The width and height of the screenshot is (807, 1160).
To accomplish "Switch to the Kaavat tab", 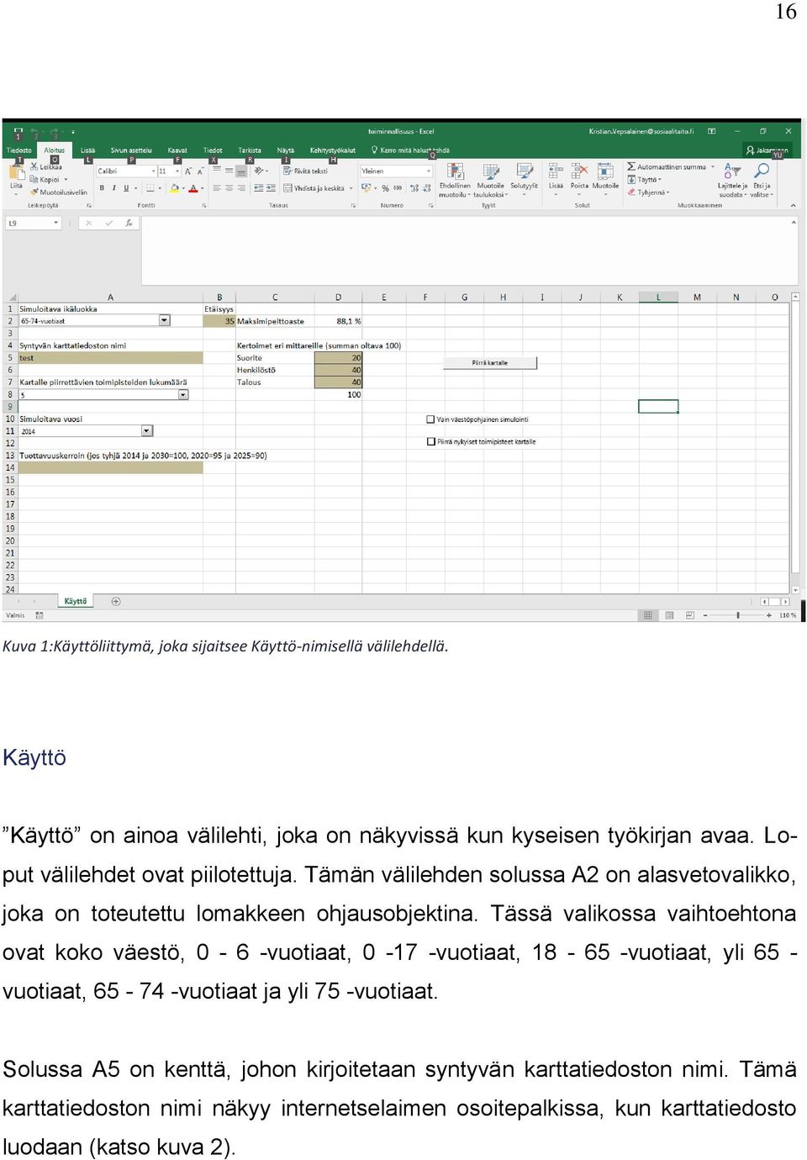I will click(177, 150).
